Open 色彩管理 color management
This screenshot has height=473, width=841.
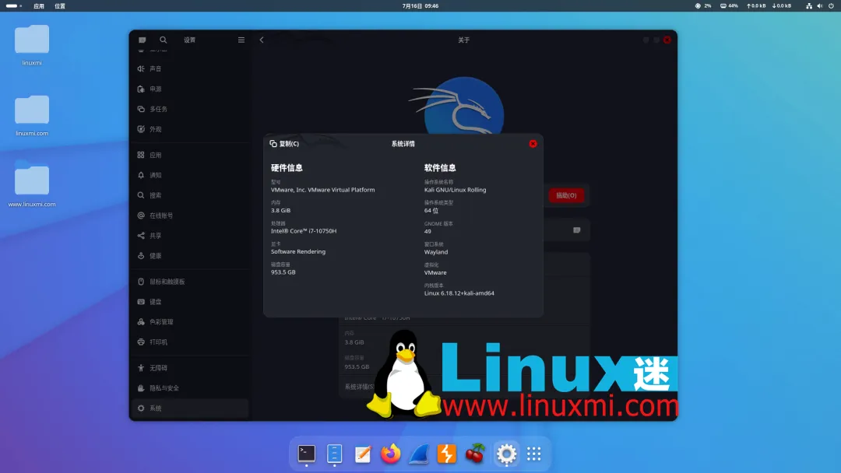click(190, 322)
